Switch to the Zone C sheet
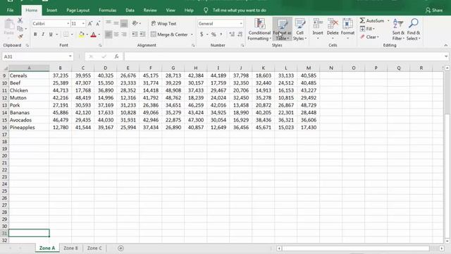 [x=94, y=248]
